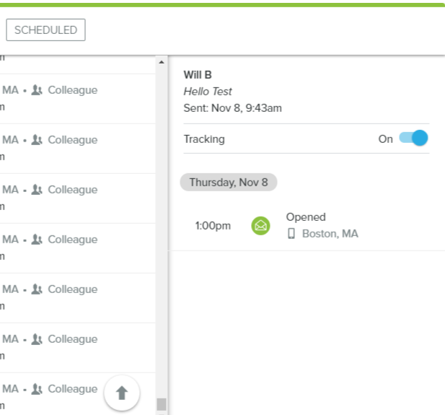This screenshot has height=415, width=445.
Task: Select the bottom Colleague label in the list
Action: point(72,389)
